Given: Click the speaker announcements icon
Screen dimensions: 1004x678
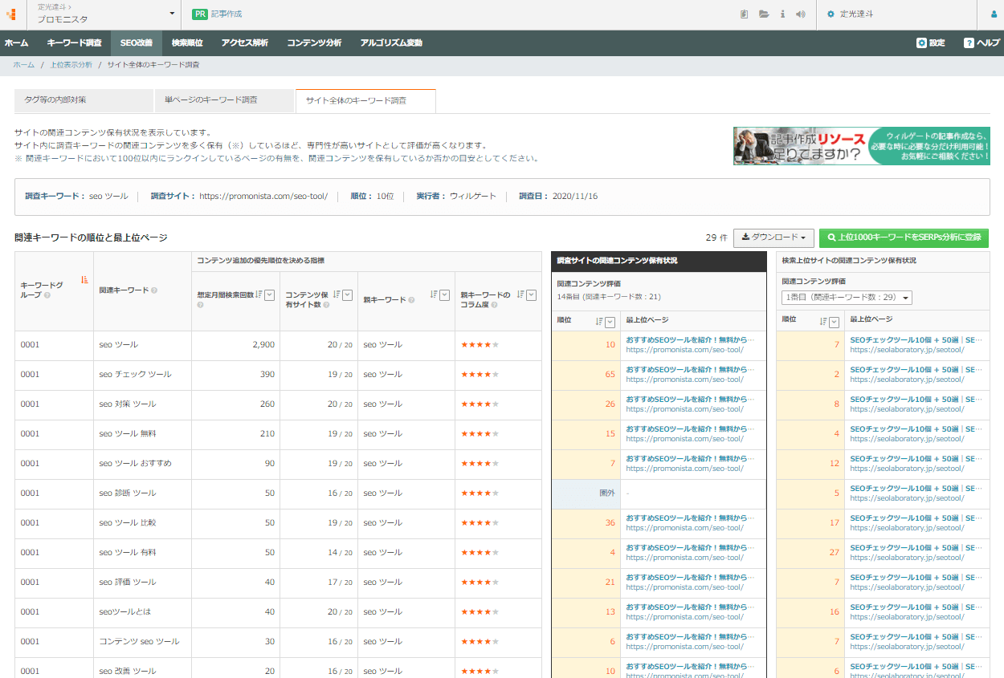Looking at the screenshot, I should click(801, 14).
